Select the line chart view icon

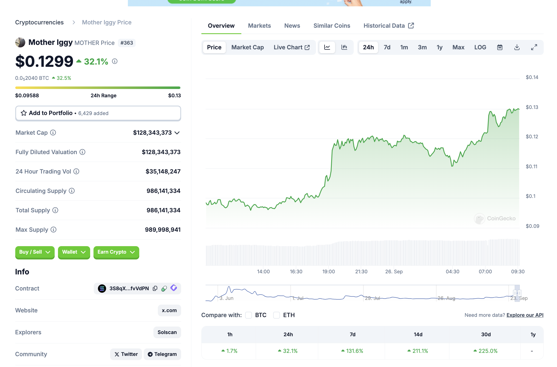pos(327,47)
